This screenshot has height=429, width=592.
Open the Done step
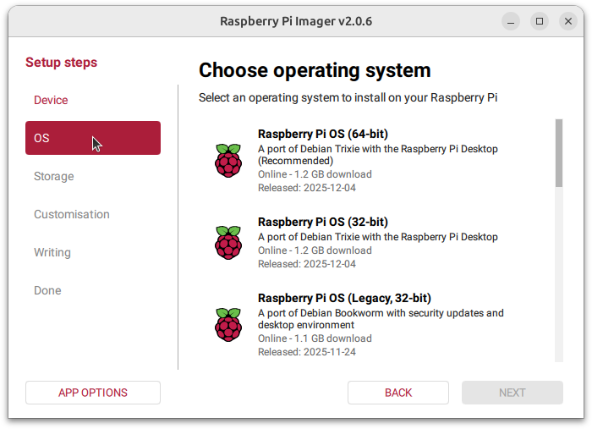[47, 290]
